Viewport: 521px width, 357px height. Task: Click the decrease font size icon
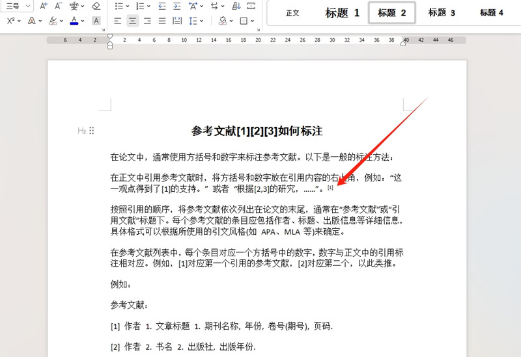coord(58,6)
